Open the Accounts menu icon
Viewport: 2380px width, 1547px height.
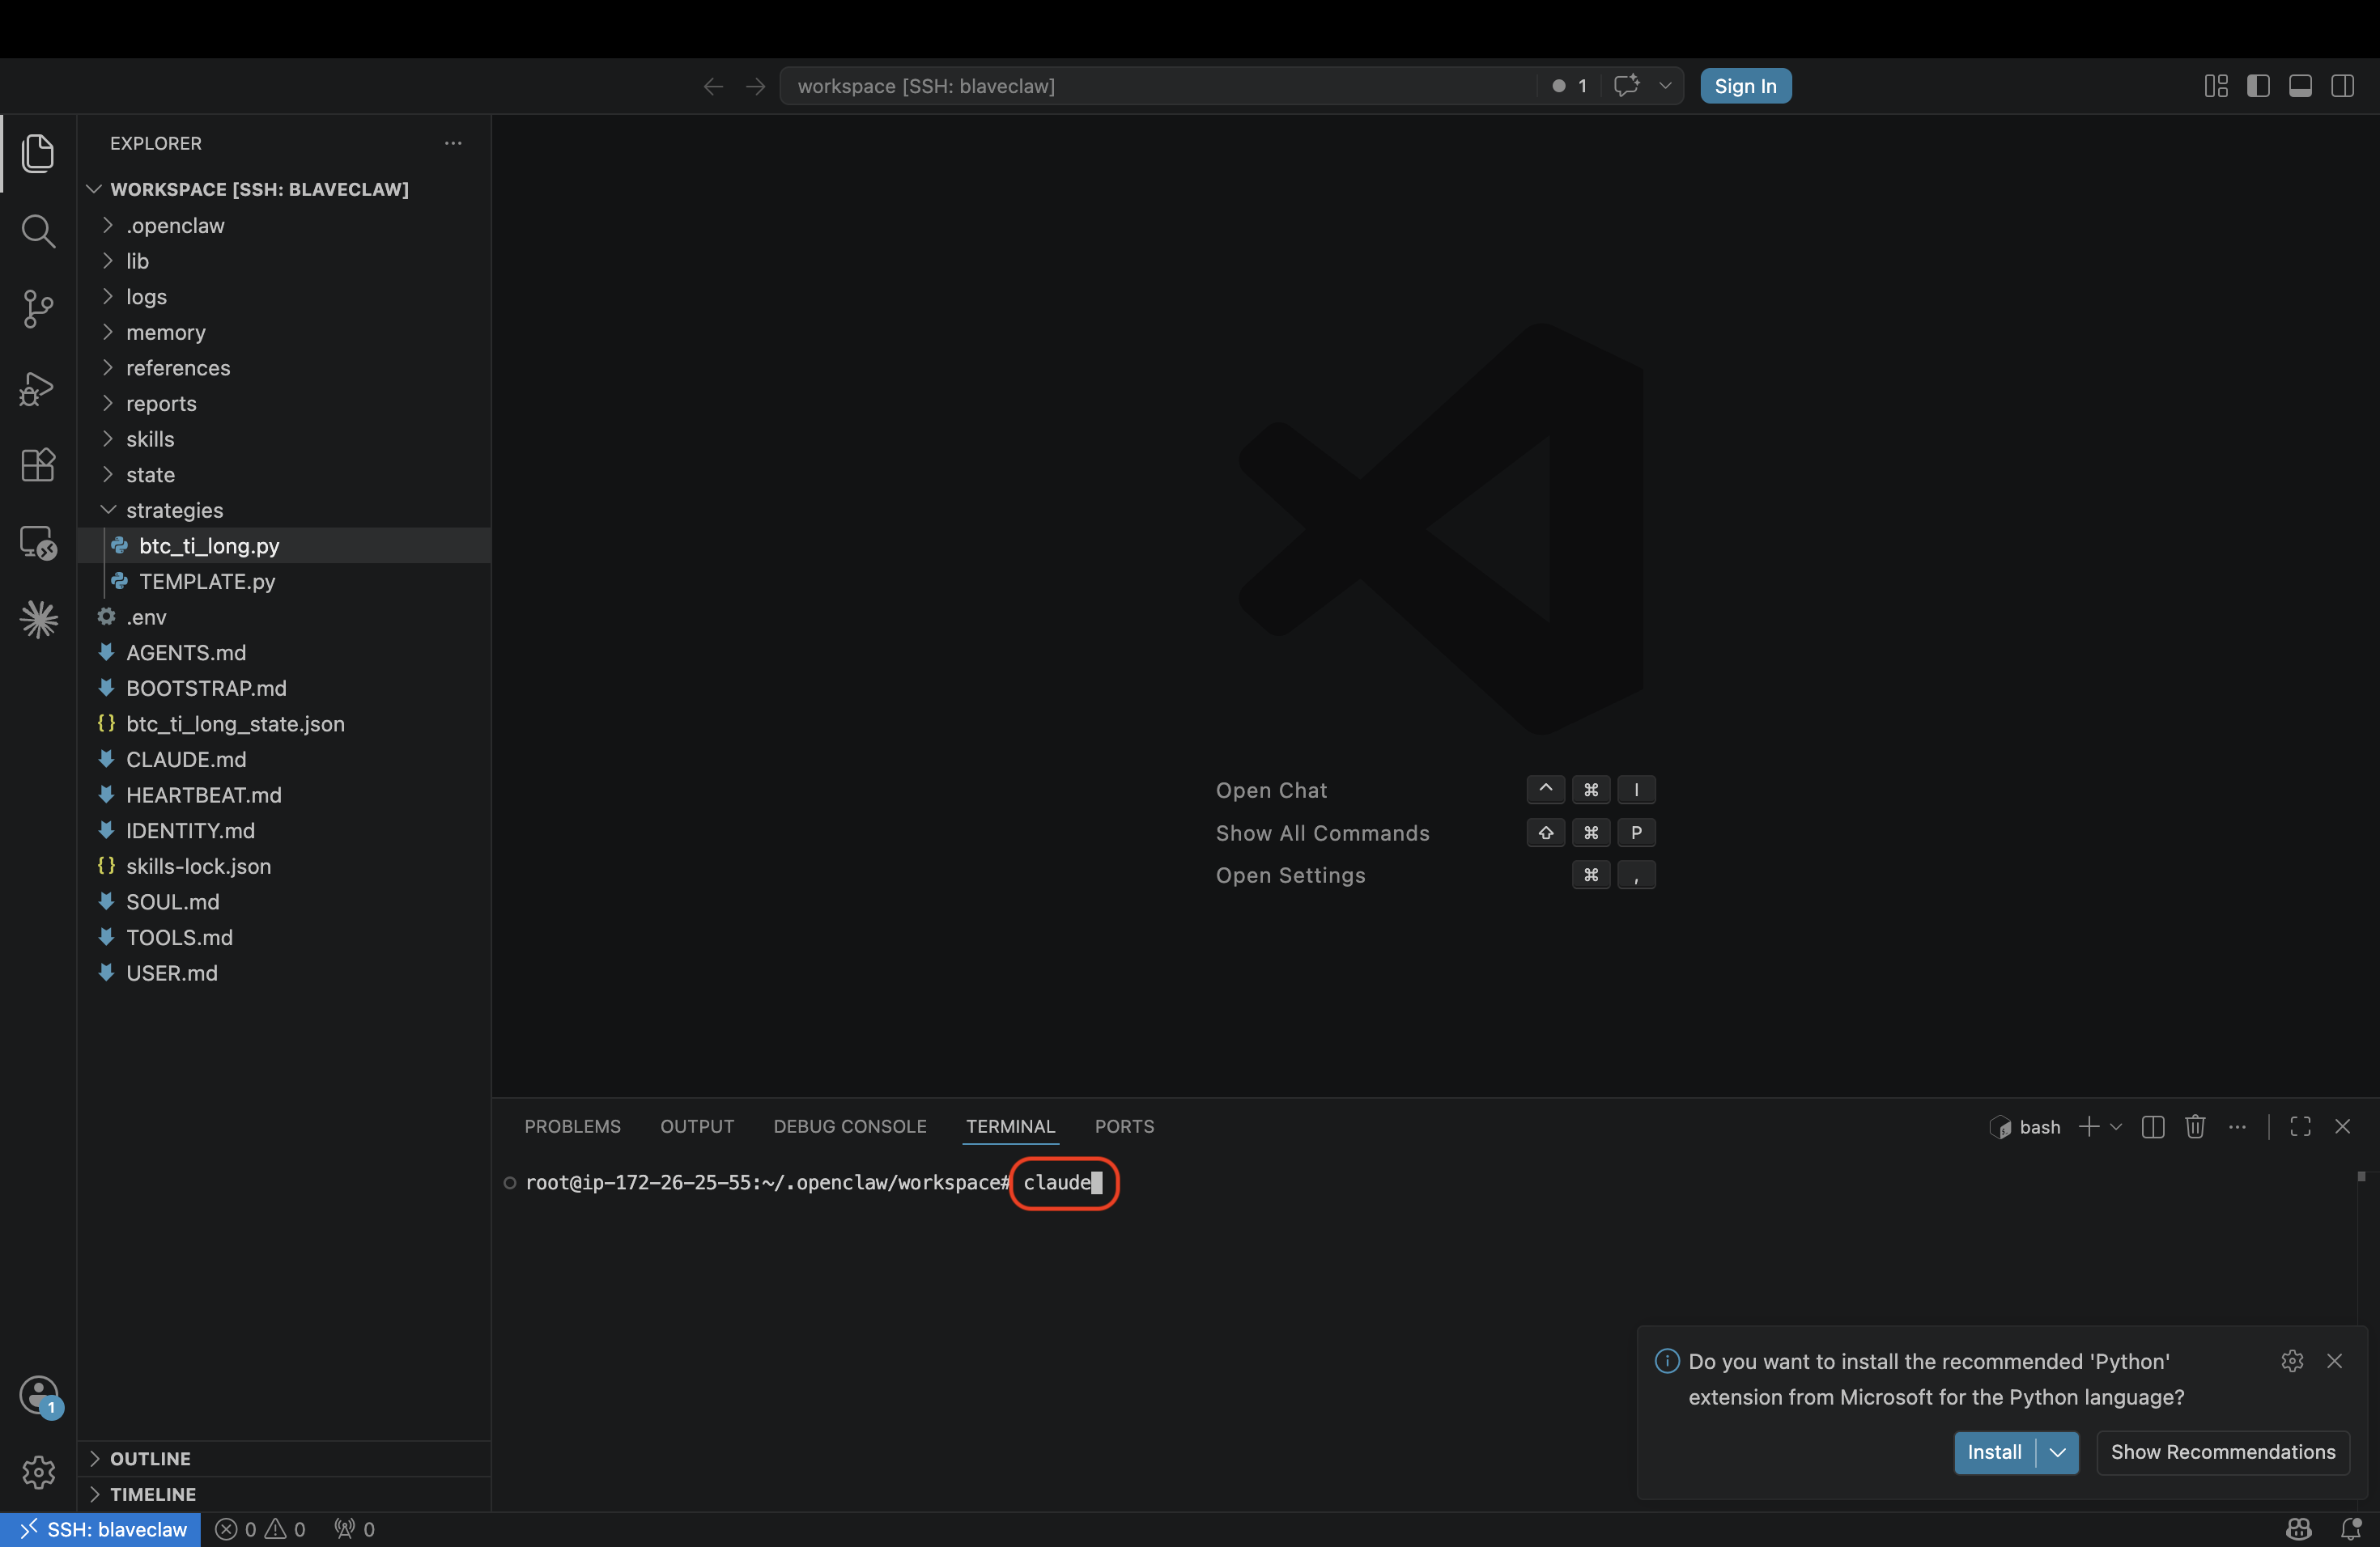tap(38, 1395)
